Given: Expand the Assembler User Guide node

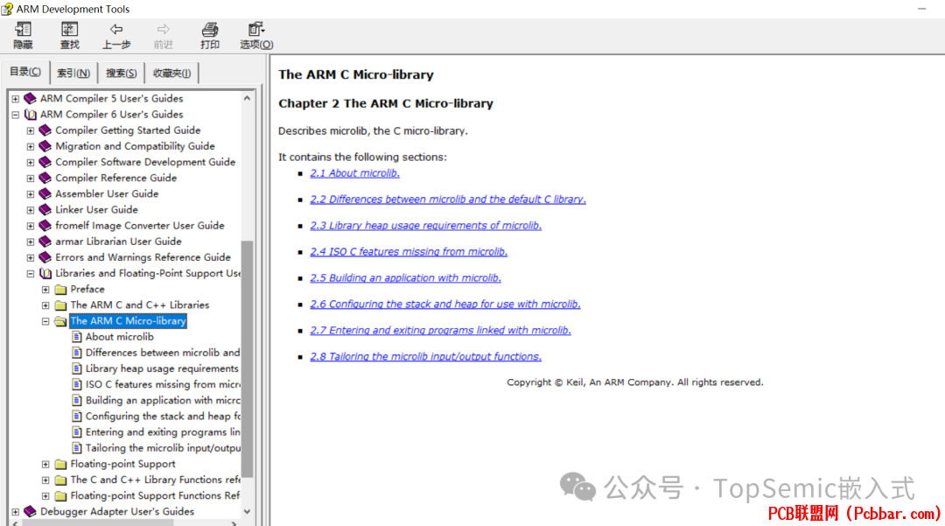Looking at the screenshot, I should click(30, 194).
